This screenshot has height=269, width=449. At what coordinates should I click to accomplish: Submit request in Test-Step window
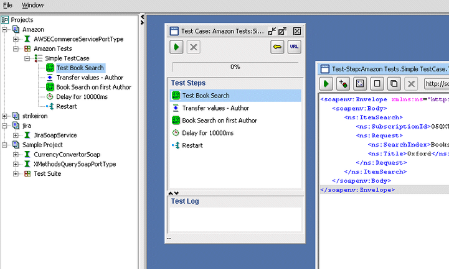[326, 84]
